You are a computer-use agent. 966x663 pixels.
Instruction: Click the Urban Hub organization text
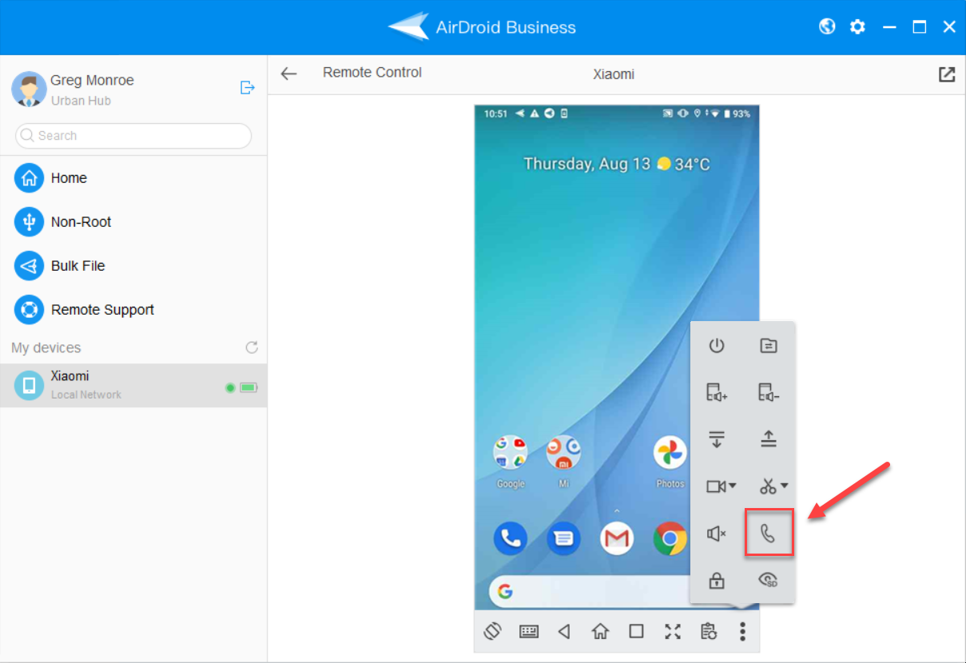point(81,101)
